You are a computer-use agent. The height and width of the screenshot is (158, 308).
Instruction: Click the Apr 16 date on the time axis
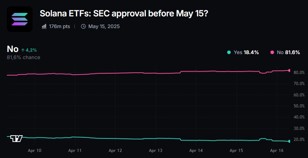coord(277,151)
